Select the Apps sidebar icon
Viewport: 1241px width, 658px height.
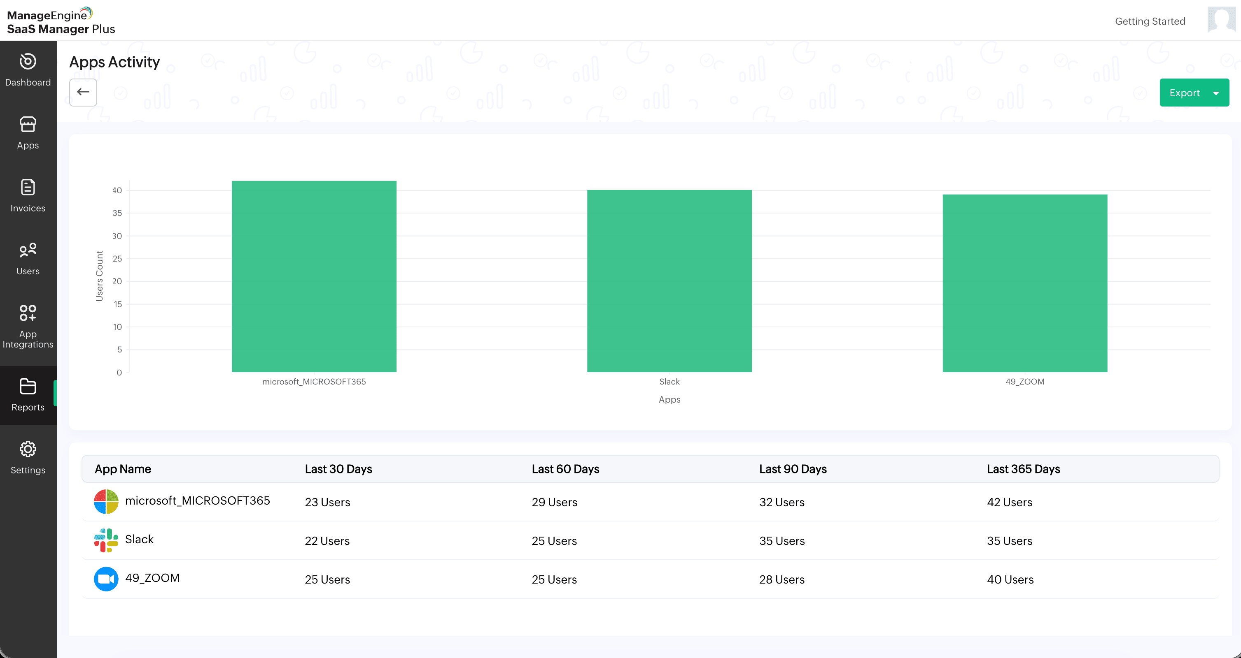click(x=28, y=133)
